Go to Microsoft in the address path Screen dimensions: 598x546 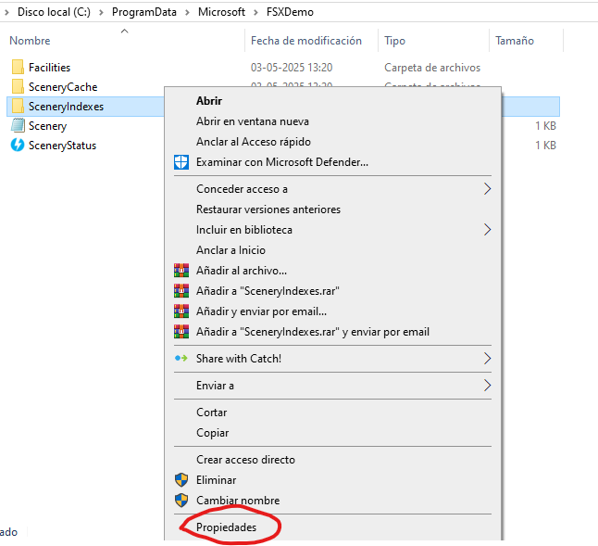coord(221,12)
